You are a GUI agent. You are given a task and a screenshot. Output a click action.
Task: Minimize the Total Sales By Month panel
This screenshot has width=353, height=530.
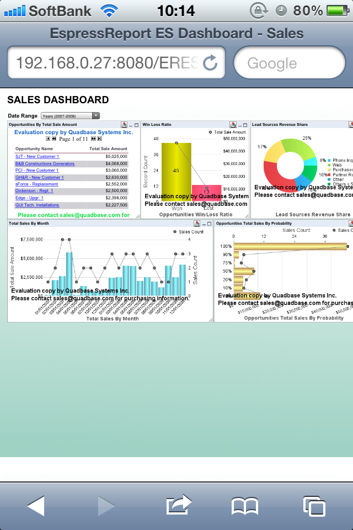pos(204,224)
